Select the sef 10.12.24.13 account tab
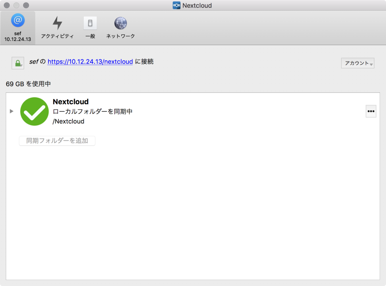 [x=18, y=28]
